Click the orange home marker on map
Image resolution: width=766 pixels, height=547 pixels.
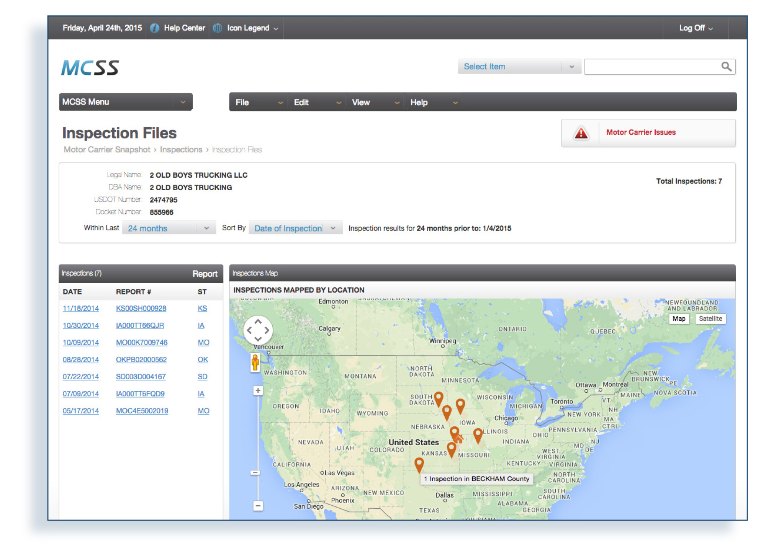pyautogui.click(x=459, y=438)
